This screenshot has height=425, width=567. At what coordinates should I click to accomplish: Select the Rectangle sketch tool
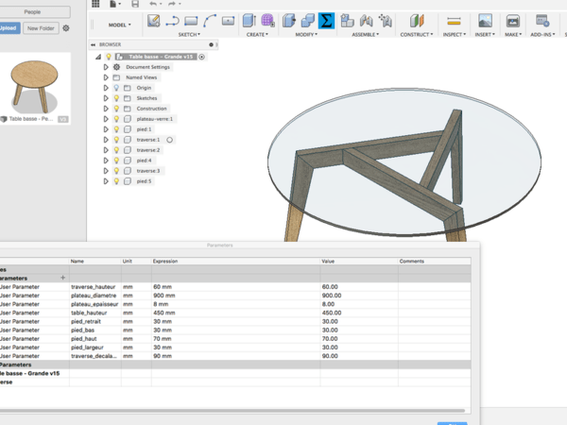point(191,21)
